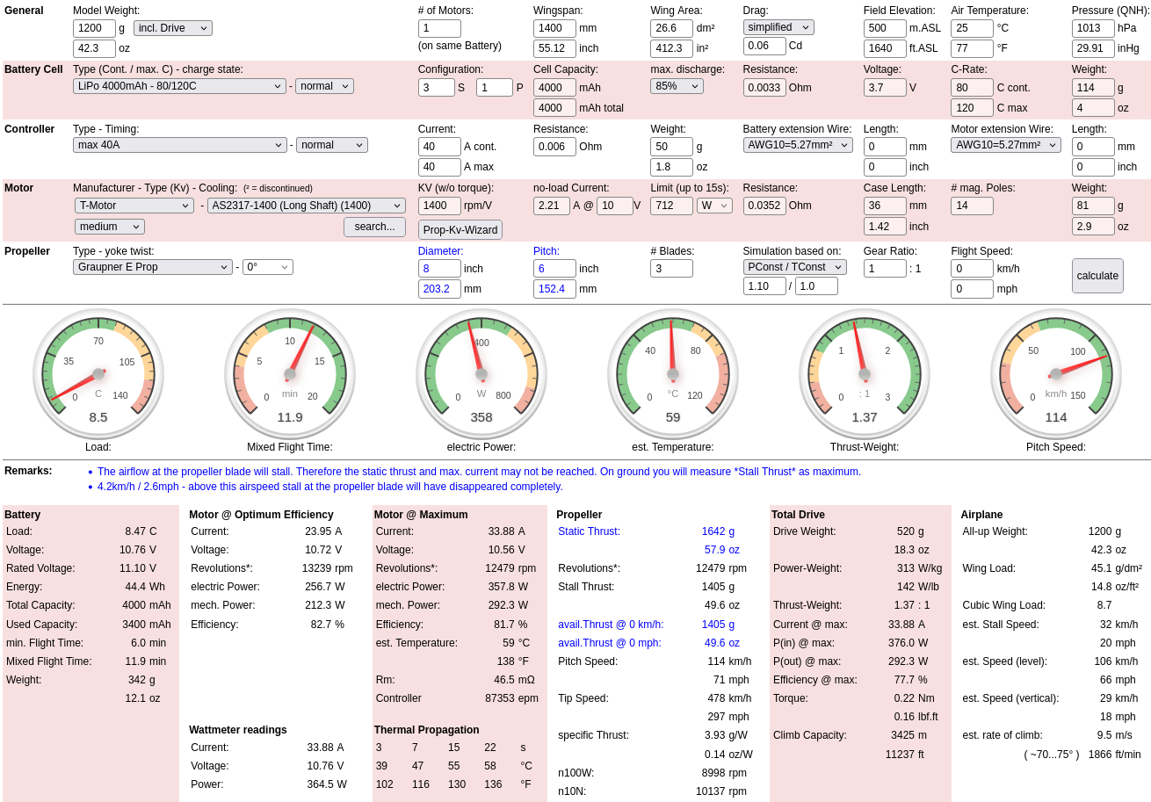Click the motor search... button
This screenshot has width=1151, height=802.
click(x=374, y=228)
